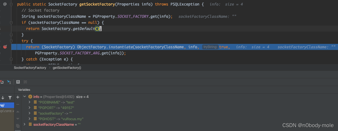
Task: Click the highlighted return ObjectFactory.instantiate line
Action: pyautogui.click(x=174, y=47)
